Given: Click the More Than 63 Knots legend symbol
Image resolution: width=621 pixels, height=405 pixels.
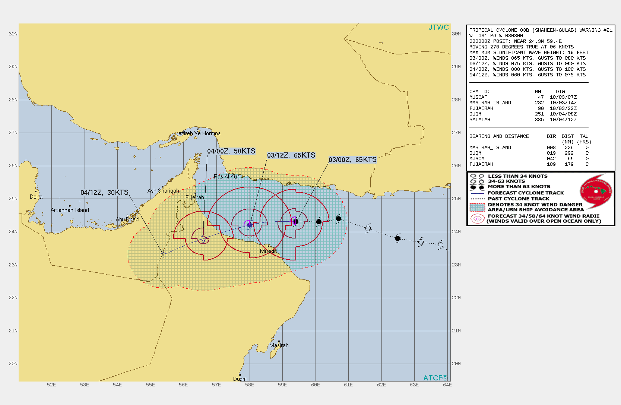Looking at the screenshot, I should [477, 187].
